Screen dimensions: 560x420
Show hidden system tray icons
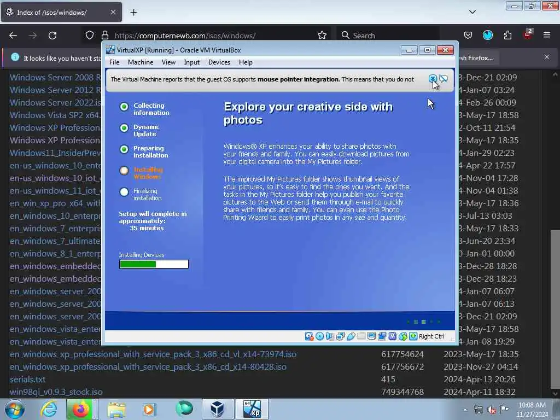click(x=465, y=410)
